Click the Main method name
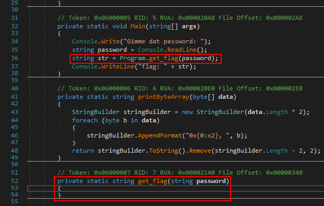 click(x=138, y=27)
